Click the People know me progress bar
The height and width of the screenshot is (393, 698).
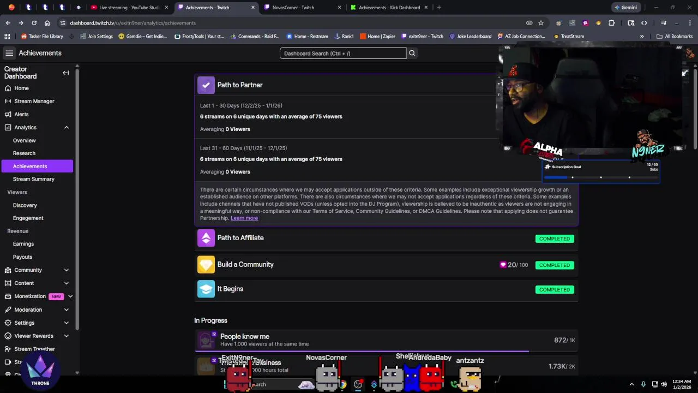(x=386, y=351)
